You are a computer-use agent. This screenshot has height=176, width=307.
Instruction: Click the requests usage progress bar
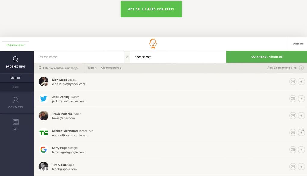point(15,41)
